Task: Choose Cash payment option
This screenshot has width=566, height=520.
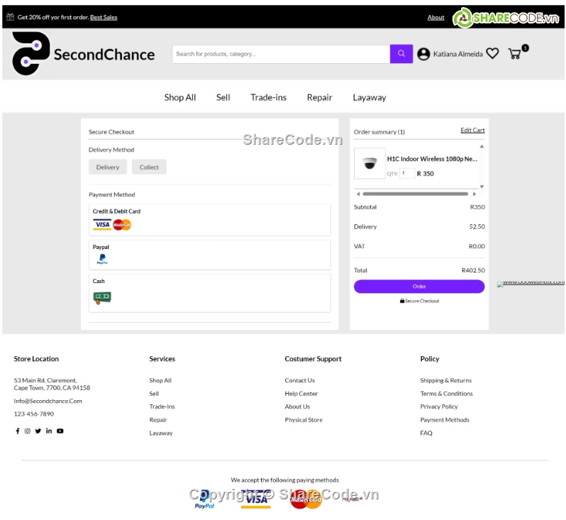Action: pos(210,293)
